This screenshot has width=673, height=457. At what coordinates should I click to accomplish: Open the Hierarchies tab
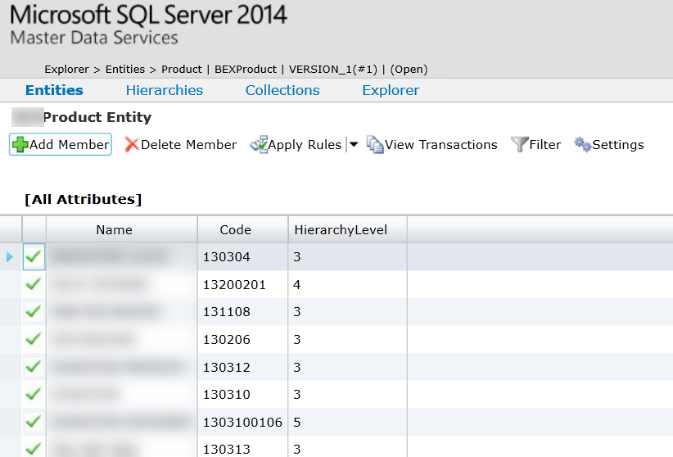pyautogui.click(x=165, y=90)
